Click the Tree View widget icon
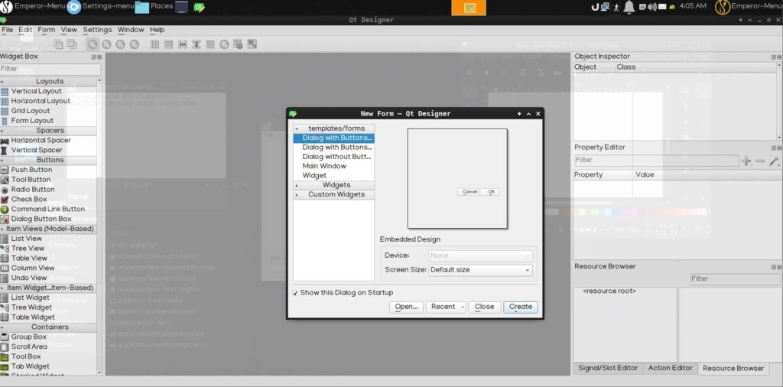The image size is (783, 387). [x=5, y=248]
